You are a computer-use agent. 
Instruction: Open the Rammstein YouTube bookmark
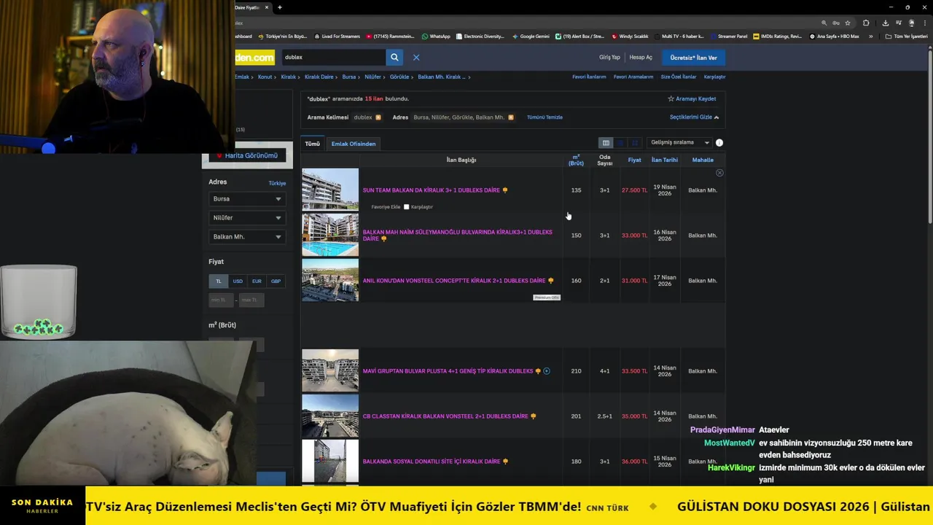point(390,36)
